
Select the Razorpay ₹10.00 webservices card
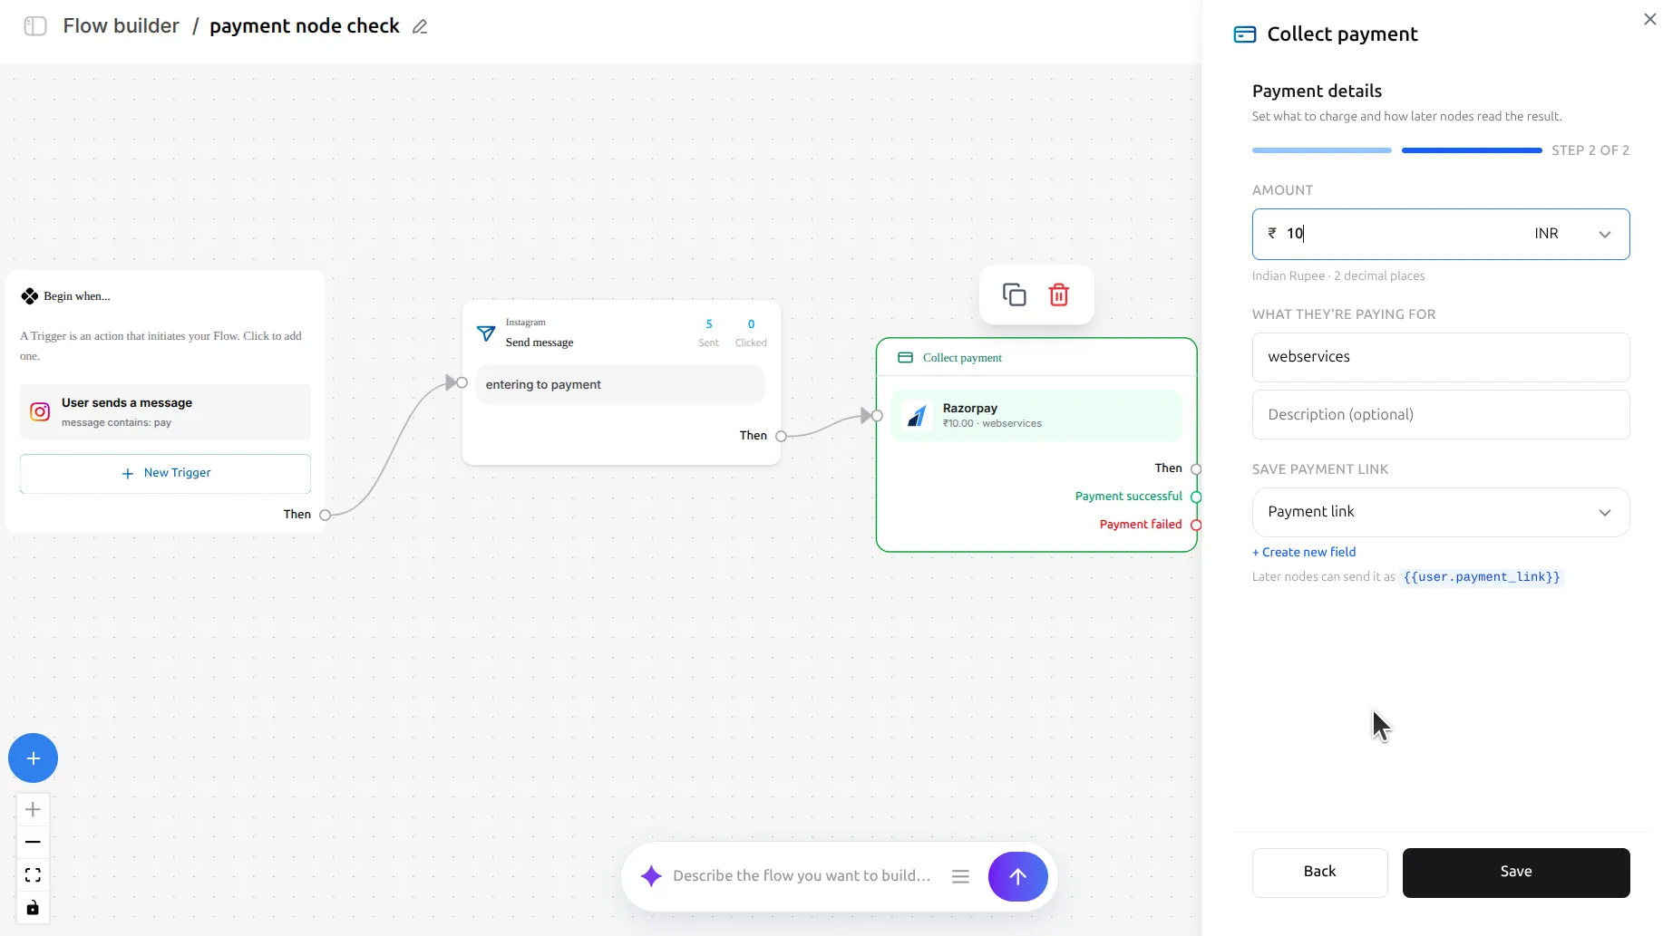coord(1036,416)
